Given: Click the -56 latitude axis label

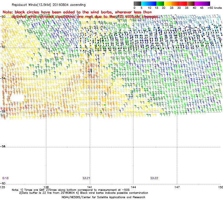Looking at the screenshot, I should [x=3, y=112].
